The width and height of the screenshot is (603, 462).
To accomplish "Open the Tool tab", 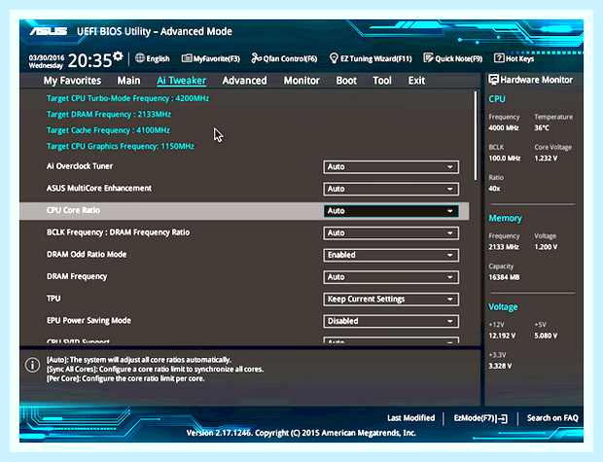I will tap(382, 81).
